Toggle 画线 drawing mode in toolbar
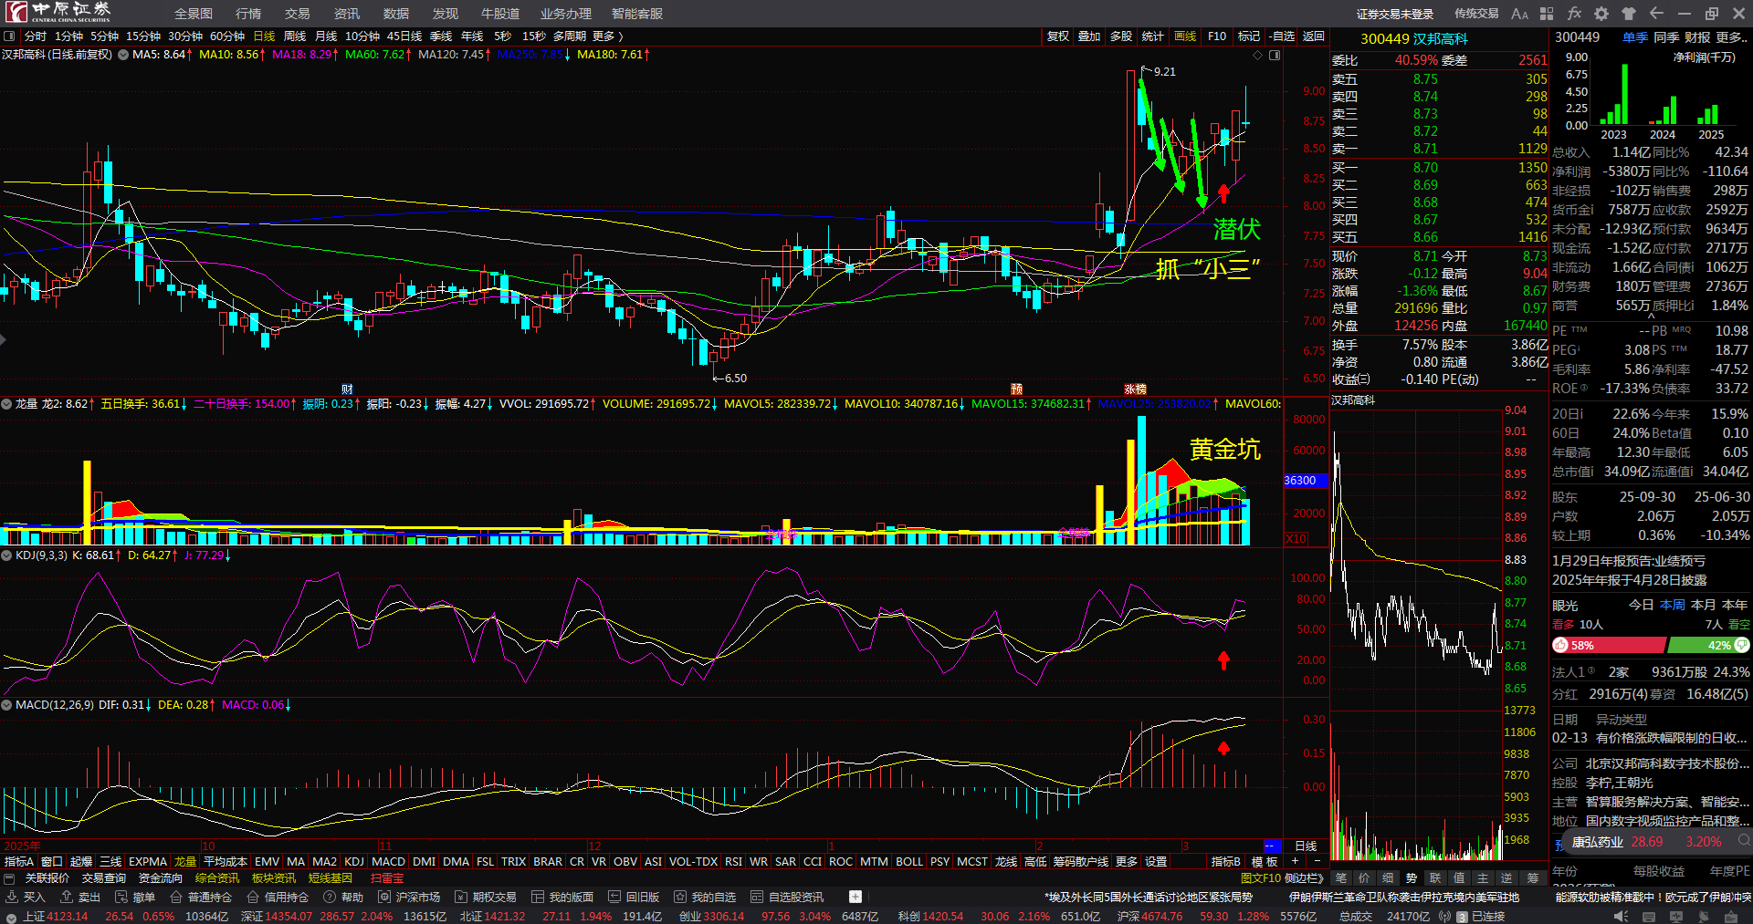The width and height of the screenshot is (1753, 924). pyautogui.click(x=1185, y=36)
